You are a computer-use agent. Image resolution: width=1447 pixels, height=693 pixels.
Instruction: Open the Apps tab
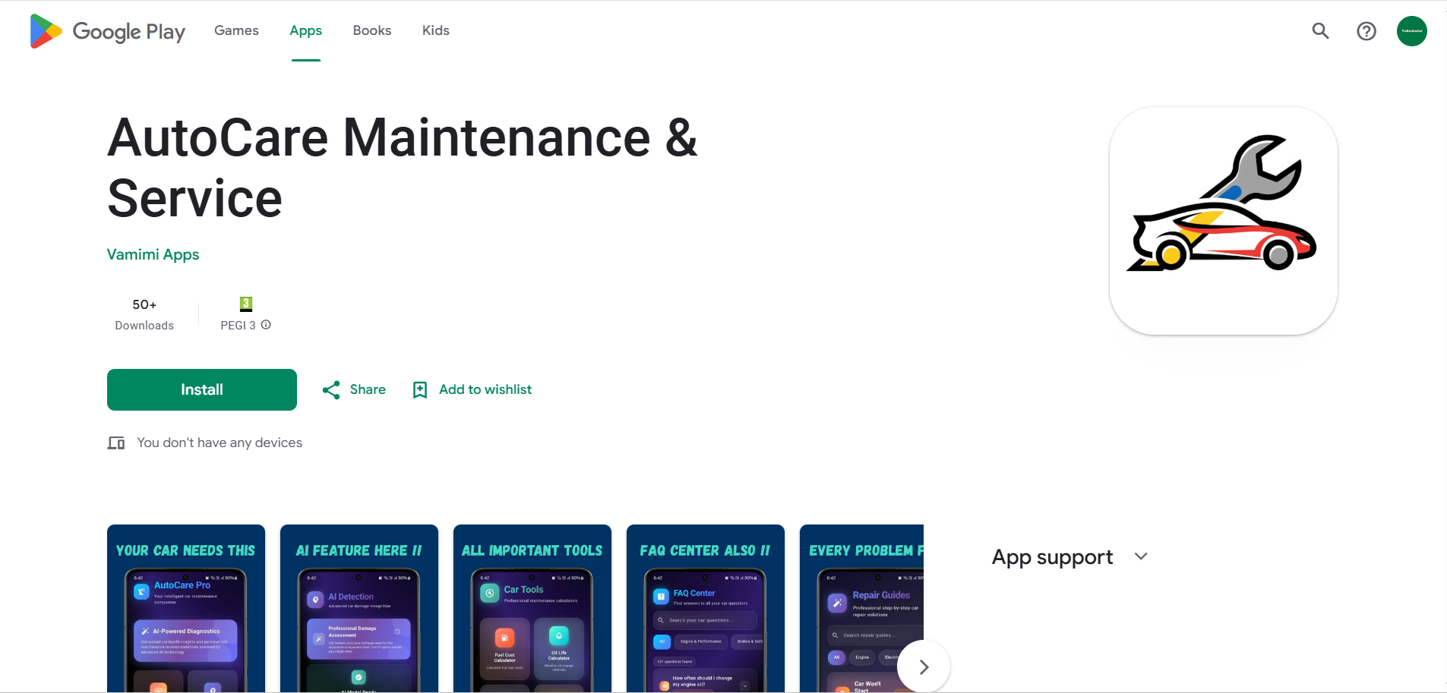point(305,30)
